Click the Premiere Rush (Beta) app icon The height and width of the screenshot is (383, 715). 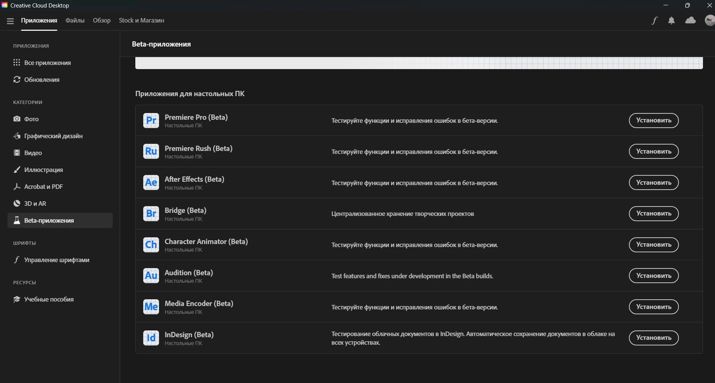tap(151, 151)
